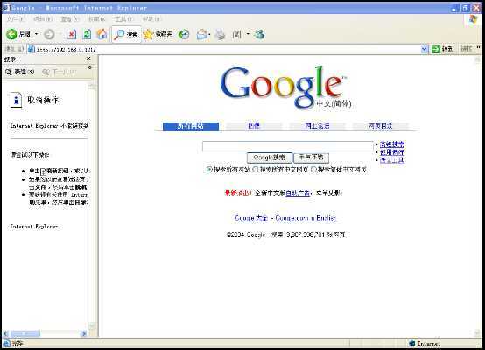Viewport: 485px width, 350px height.
Task: Open the Google.com in English link
Action: tap(306, 218)
